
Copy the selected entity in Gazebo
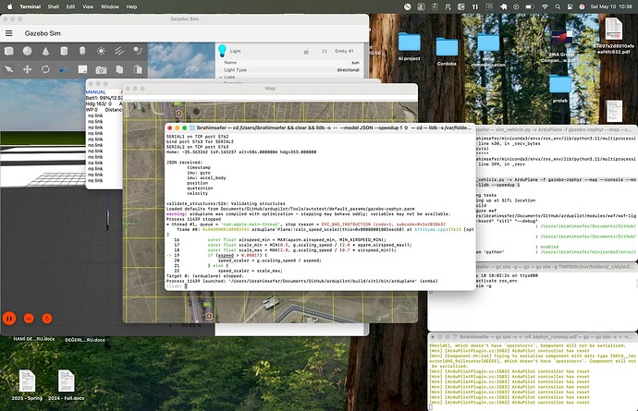[x=119, y=69]
